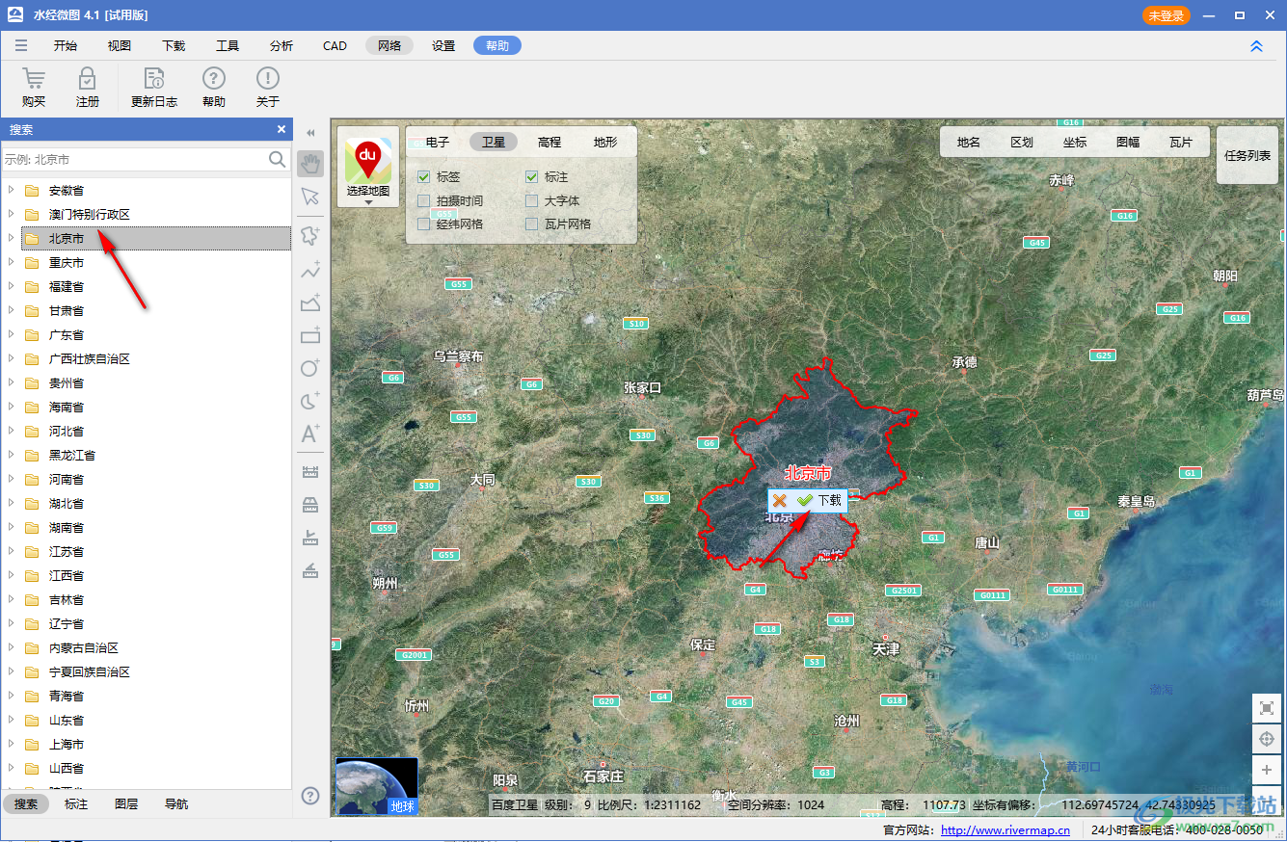Click the orange X cancel icon on map

click(x=779, y=500)
